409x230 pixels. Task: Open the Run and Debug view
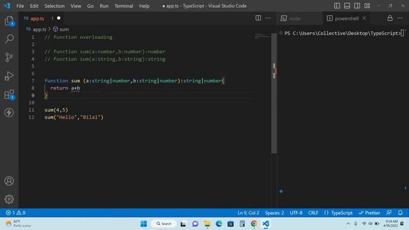tap(9, 76)
